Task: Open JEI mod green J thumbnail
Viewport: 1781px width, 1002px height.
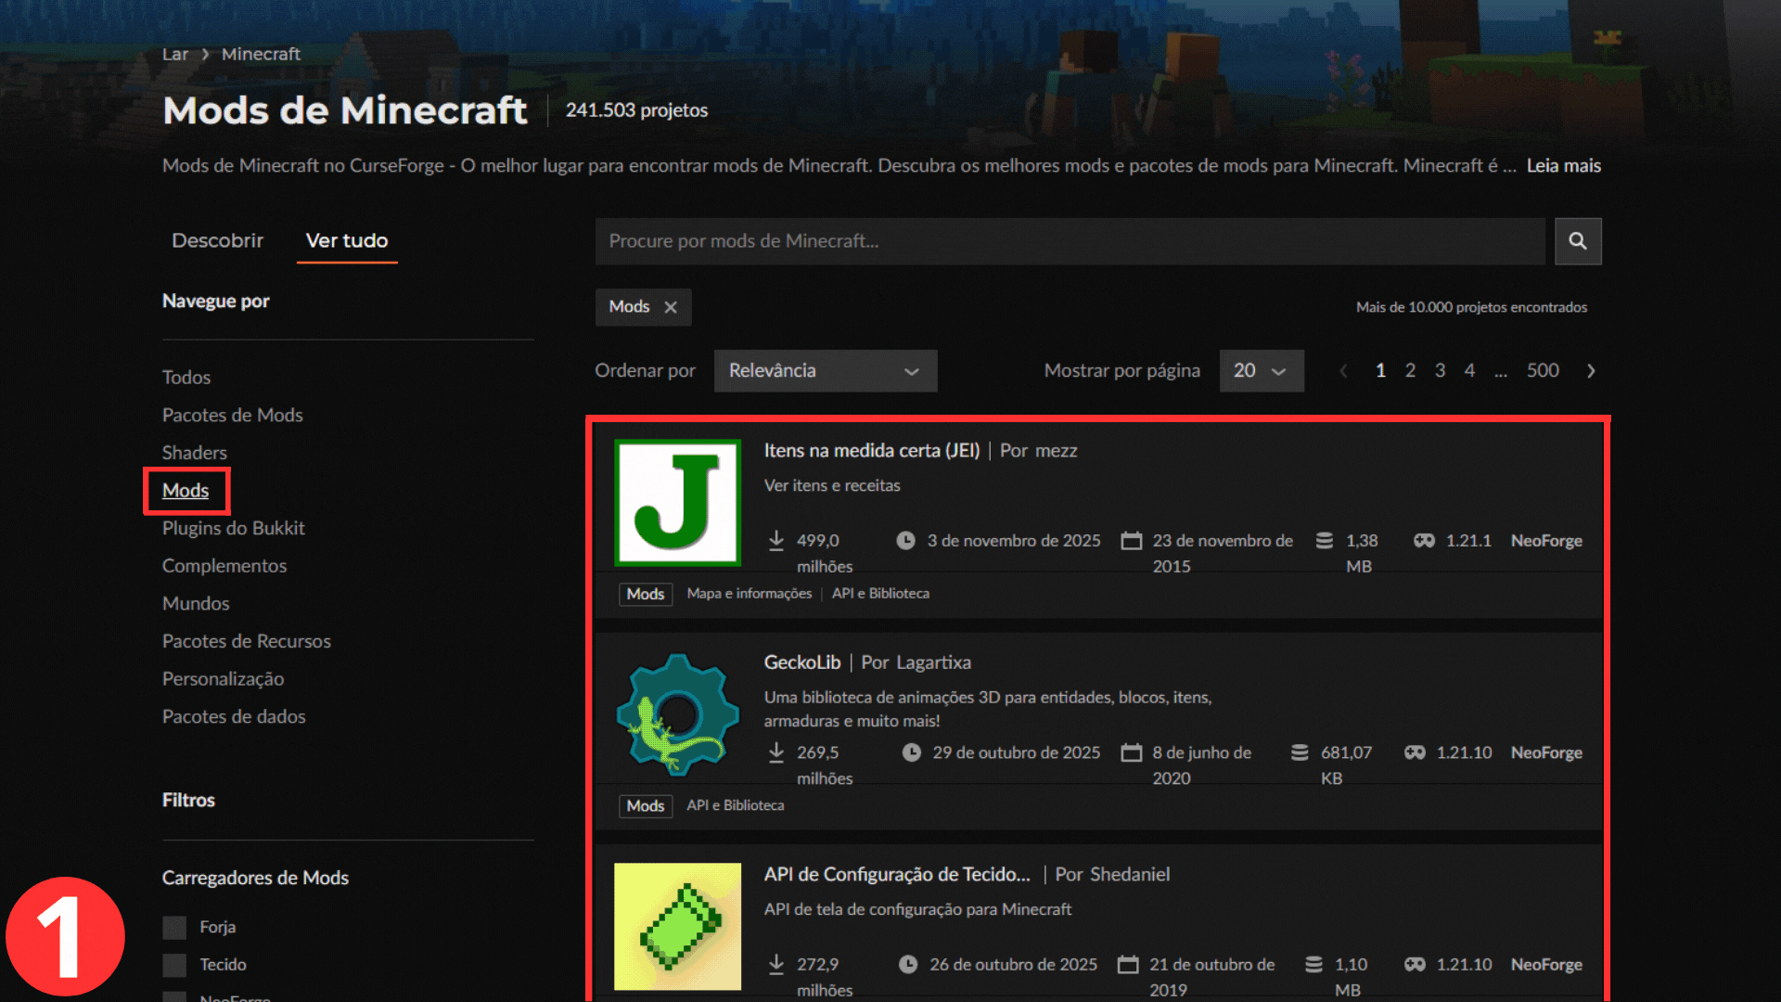Action: (x=677, y=502)
